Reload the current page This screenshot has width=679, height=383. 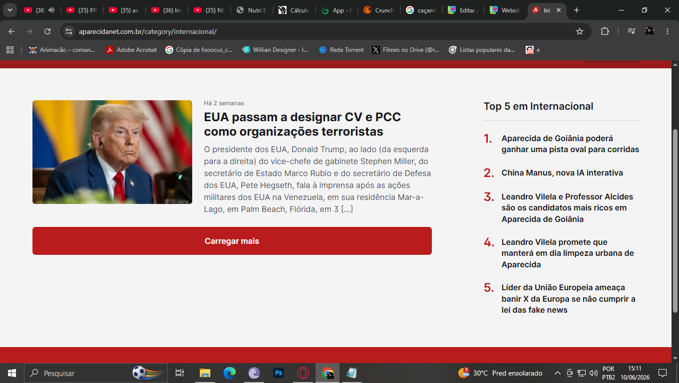tap(47, 31)
